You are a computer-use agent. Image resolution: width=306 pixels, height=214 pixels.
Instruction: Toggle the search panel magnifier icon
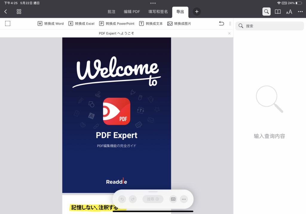tap(266, 12)
